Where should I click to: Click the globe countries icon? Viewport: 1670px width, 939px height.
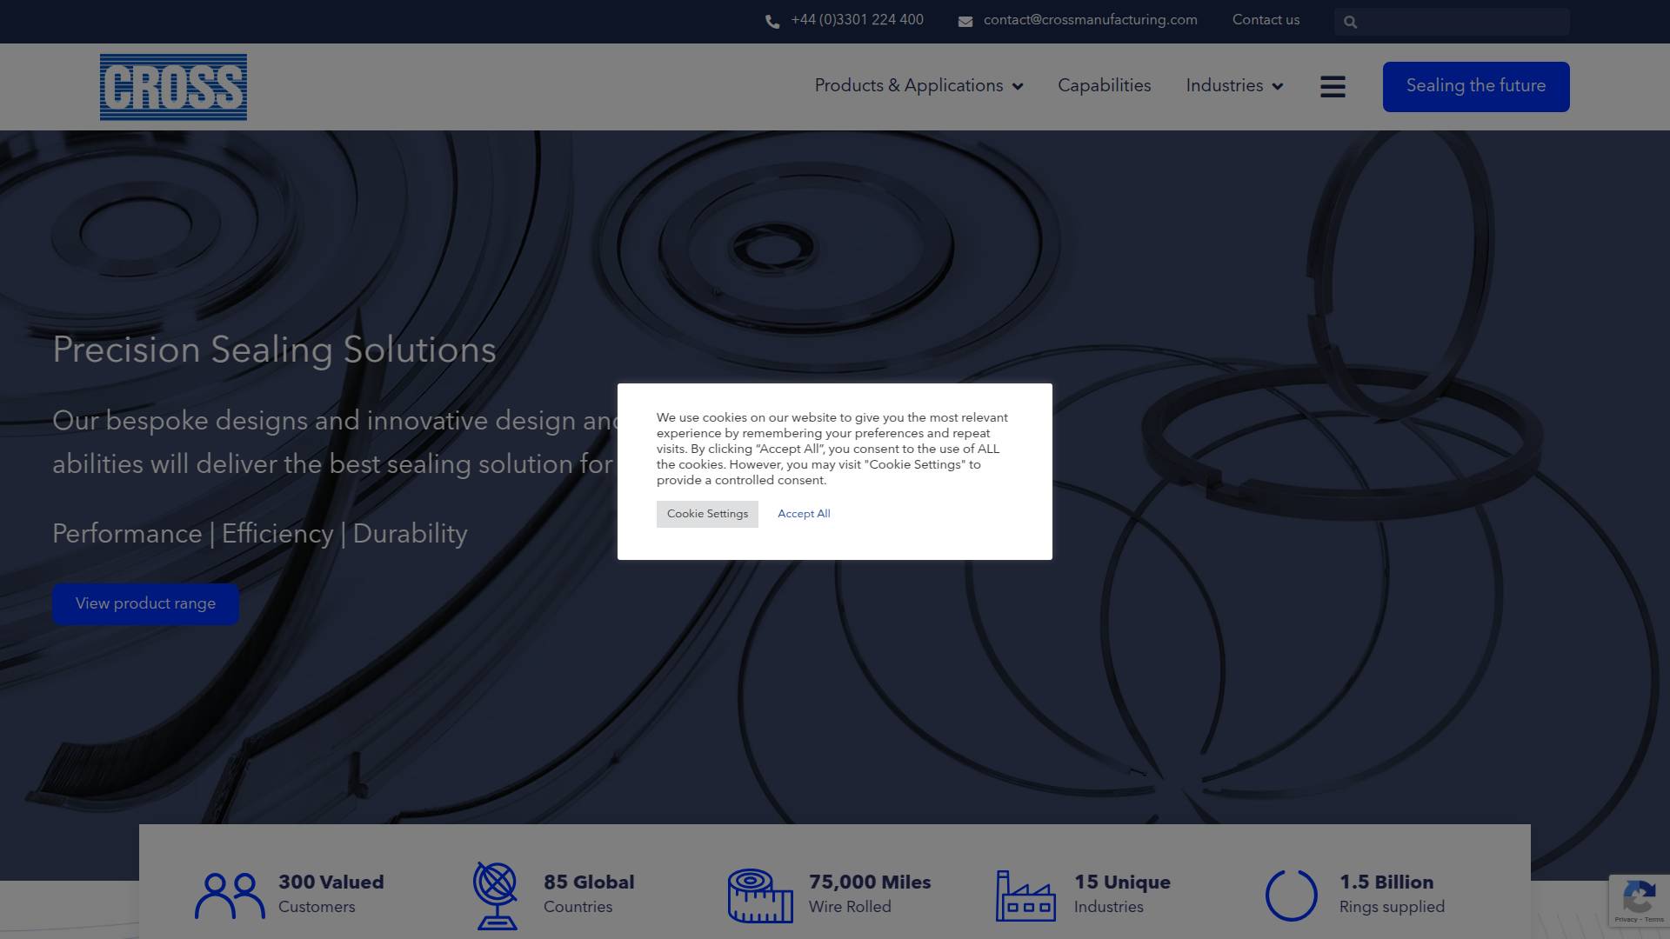tap(496, 896)
